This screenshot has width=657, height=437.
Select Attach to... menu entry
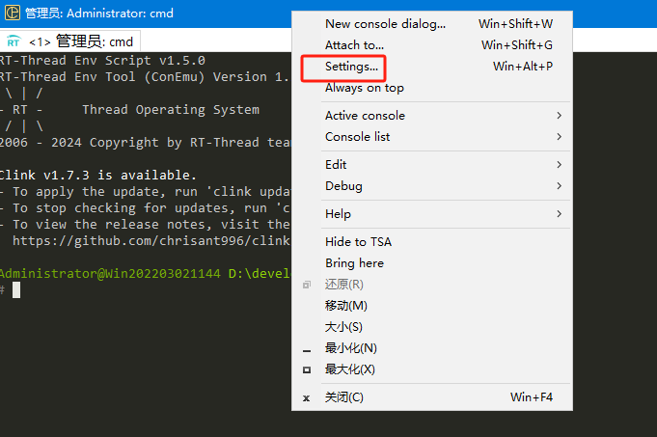[x=432, y=44]
